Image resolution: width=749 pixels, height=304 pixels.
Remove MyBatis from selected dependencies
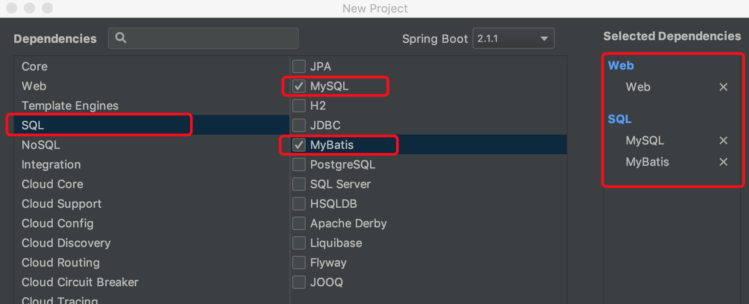point(724,162)
